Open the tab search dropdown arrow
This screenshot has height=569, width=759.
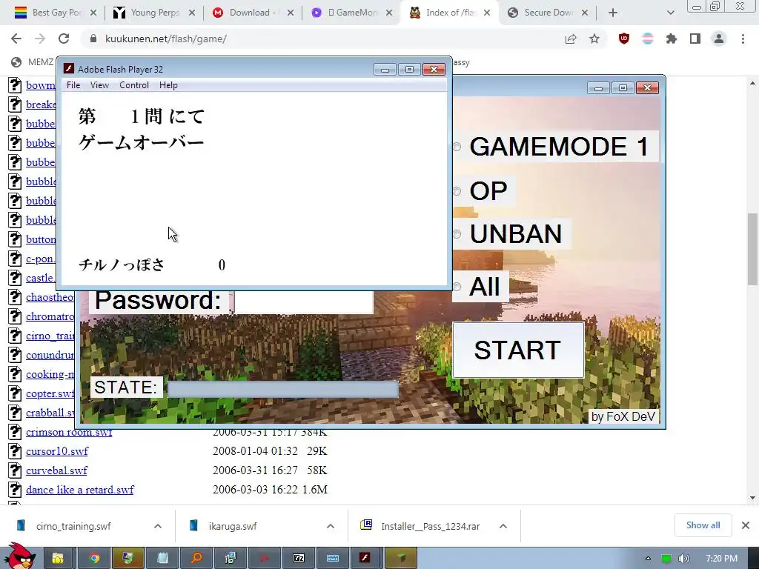tap(670, 13)
